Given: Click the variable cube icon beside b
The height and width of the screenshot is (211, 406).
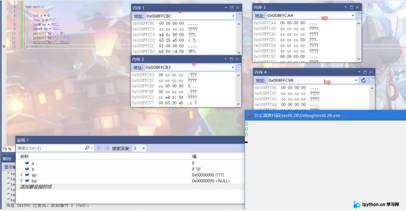Looking at the screenshot, I should tap(27, 169).
